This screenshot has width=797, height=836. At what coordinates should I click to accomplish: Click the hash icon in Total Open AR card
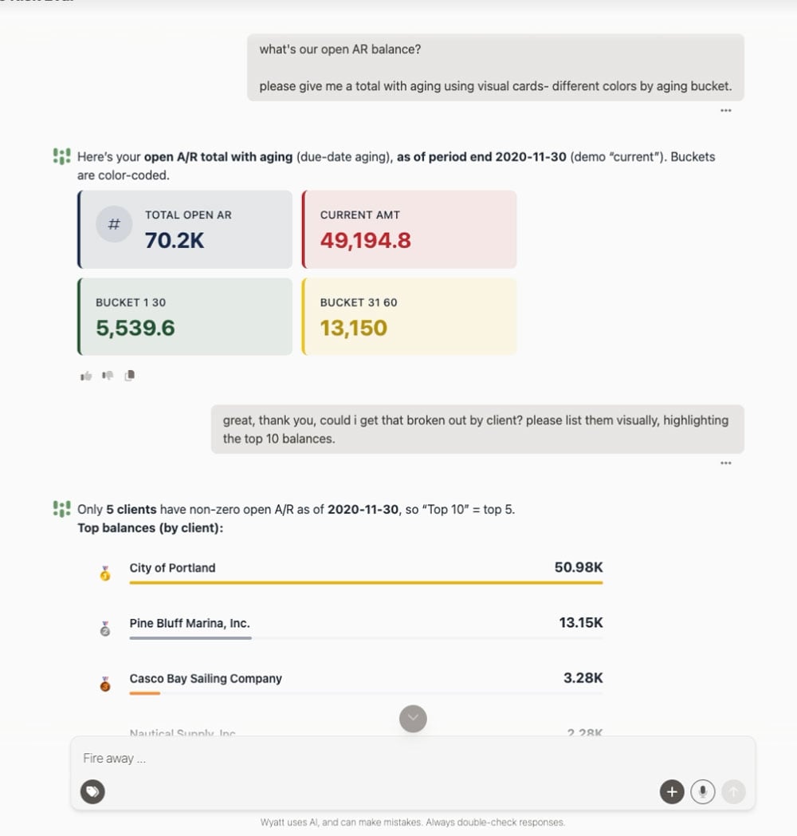pyautogui.click(x=114, y=224)
